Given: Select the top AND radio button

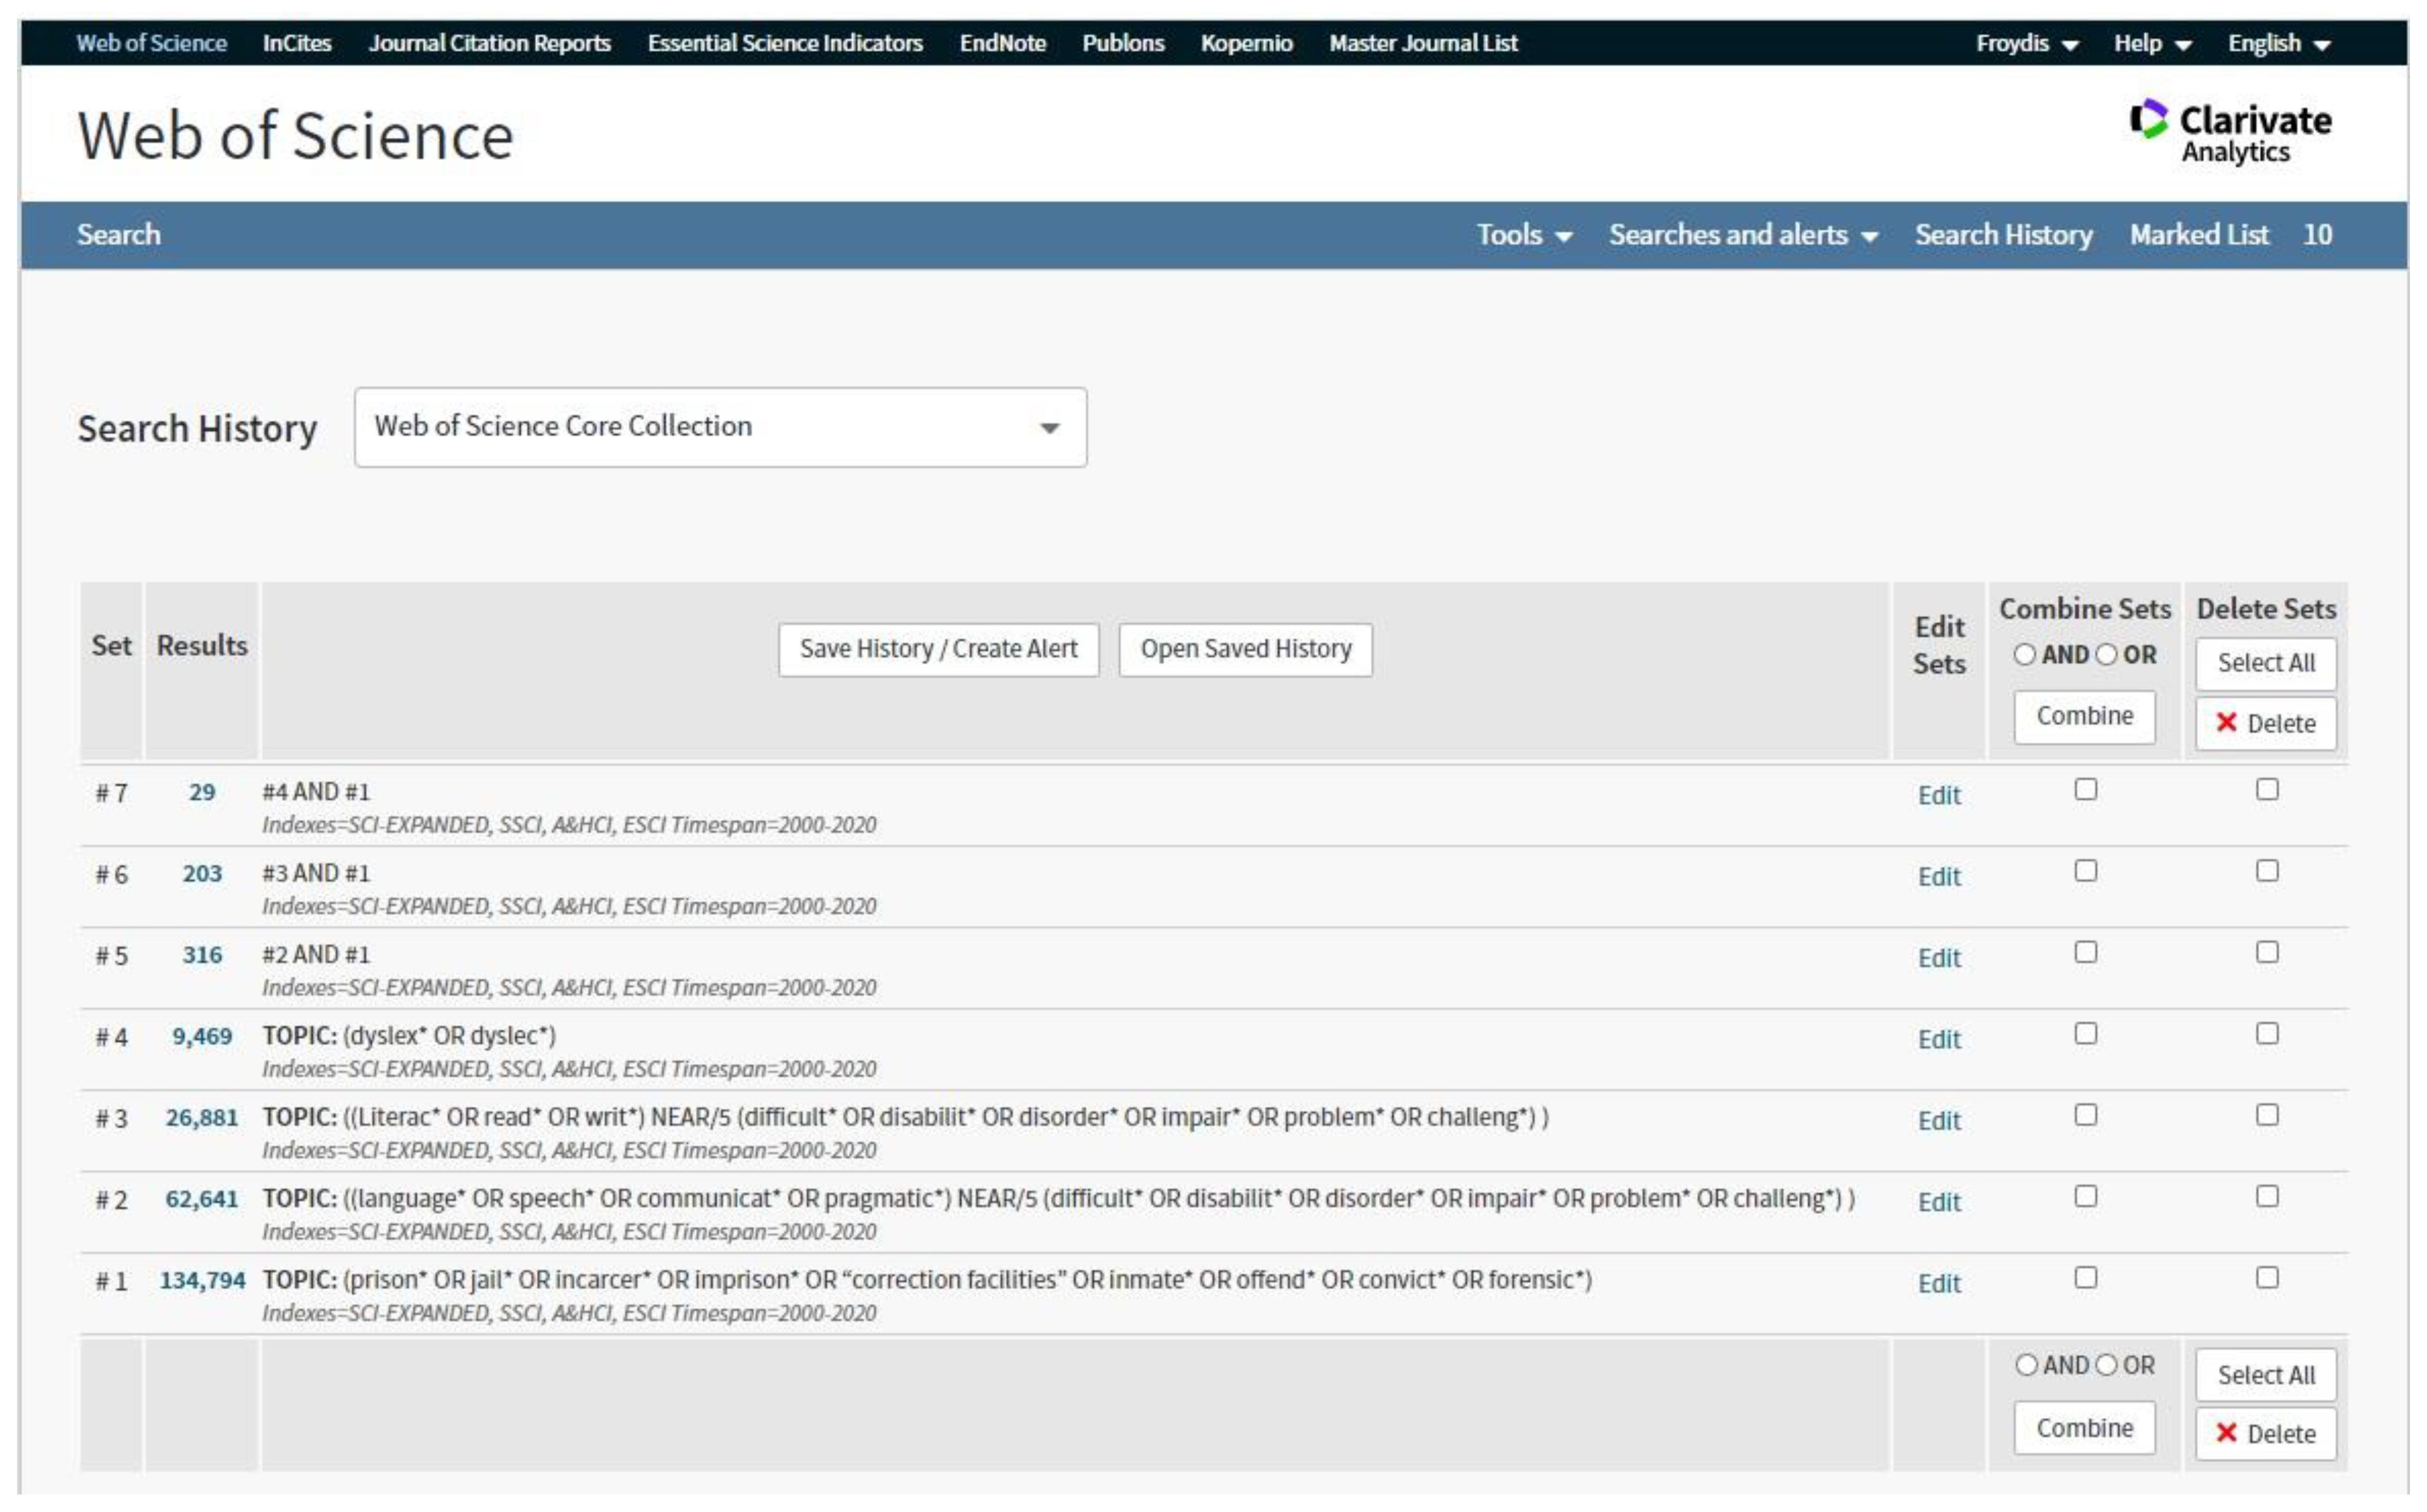Looking at the screenshot, I should point(2025,655).
